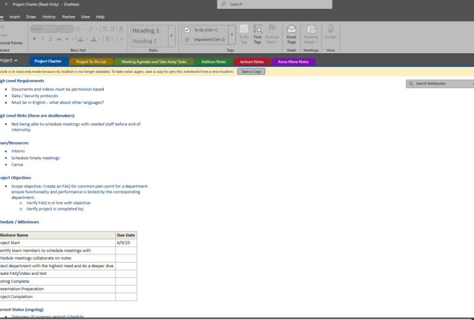Click 'Schedule timely meetings' bullet
This screenshot has width=474, height=320.
[x=36, y=158]
